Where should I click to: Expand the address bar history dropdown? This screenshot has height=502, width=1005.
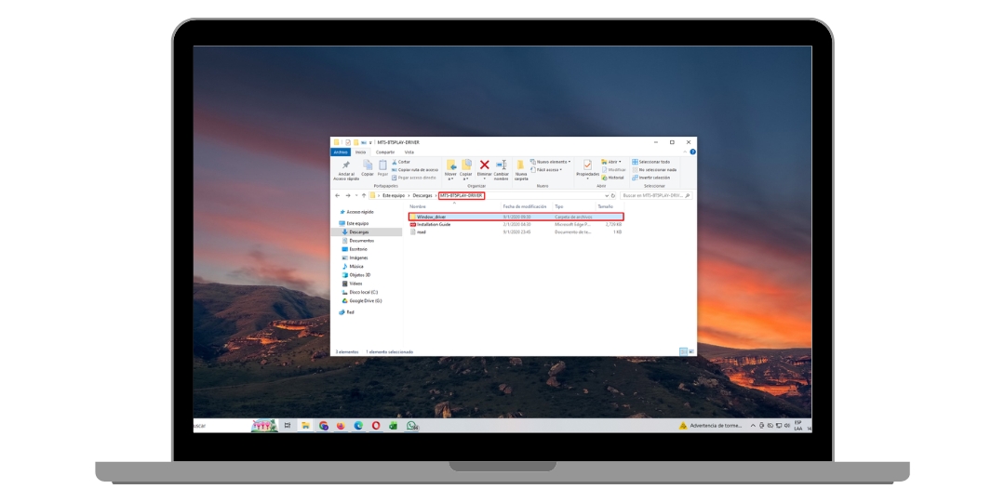607,196
